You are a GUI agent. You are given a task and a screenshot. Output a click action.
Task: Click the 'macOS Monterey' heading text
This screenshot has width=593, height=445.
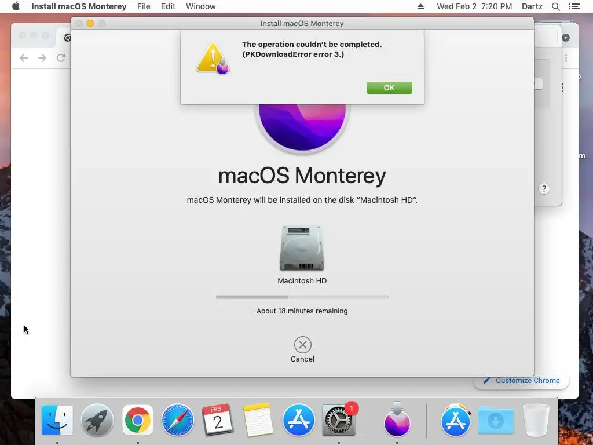[x=302, y=176]
